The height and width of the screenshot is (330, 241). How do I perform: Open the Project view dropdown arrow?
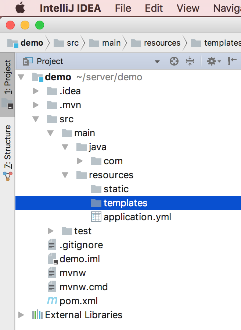pos(157,62)
